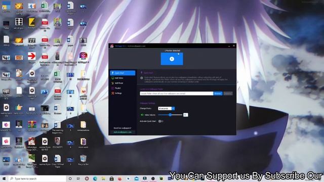This screenshot has height=182, width=324.
Task: Click the Browse button
Action: [x=218, y=94]
